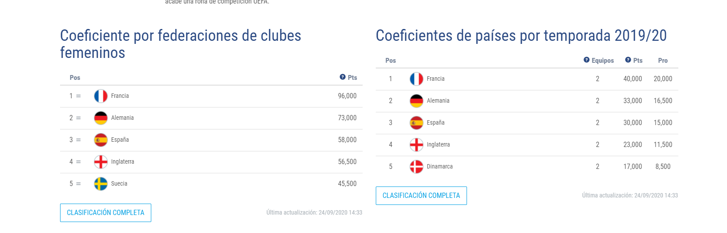
Task: Click the Pro column header
Action: (663, 61)
